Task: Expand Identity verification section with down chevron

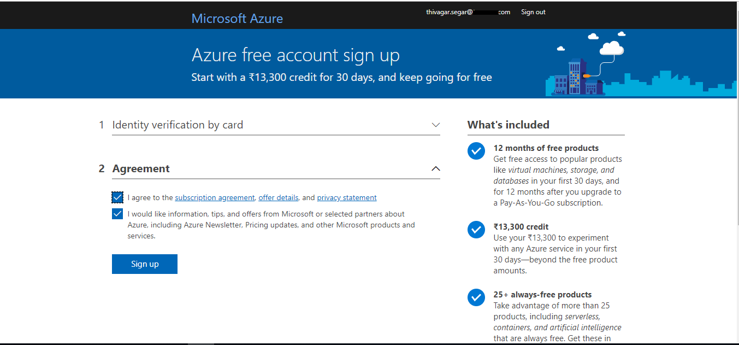Action: tap(435, 125)
